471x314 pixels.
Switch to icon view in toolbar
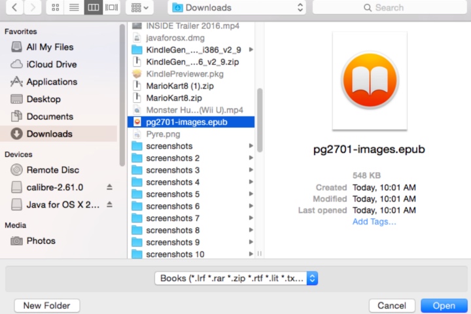(x=55, y=7)
